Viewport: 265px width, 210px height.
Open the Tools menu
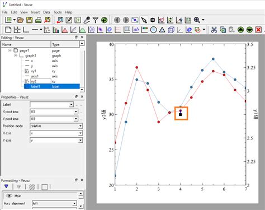coord(58,12)
